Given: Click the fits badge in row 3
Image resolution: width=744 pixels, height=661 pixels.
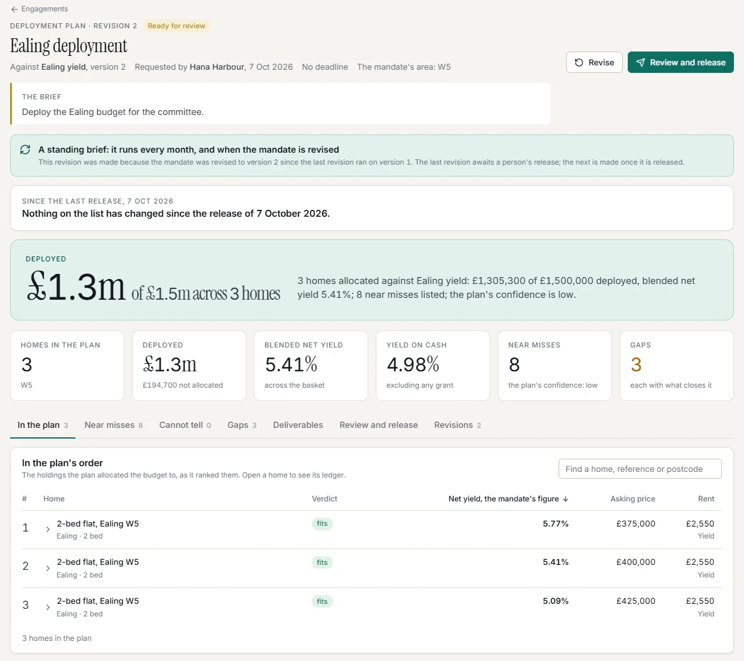Looking at the screenshot, I should coord(322,602).
